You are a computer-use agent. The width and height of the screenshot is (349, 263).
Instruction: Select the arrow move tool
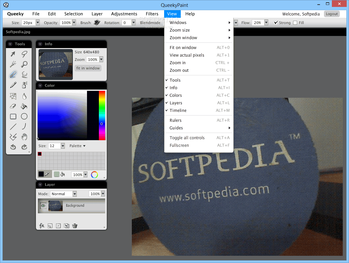(x=13, y=54)
